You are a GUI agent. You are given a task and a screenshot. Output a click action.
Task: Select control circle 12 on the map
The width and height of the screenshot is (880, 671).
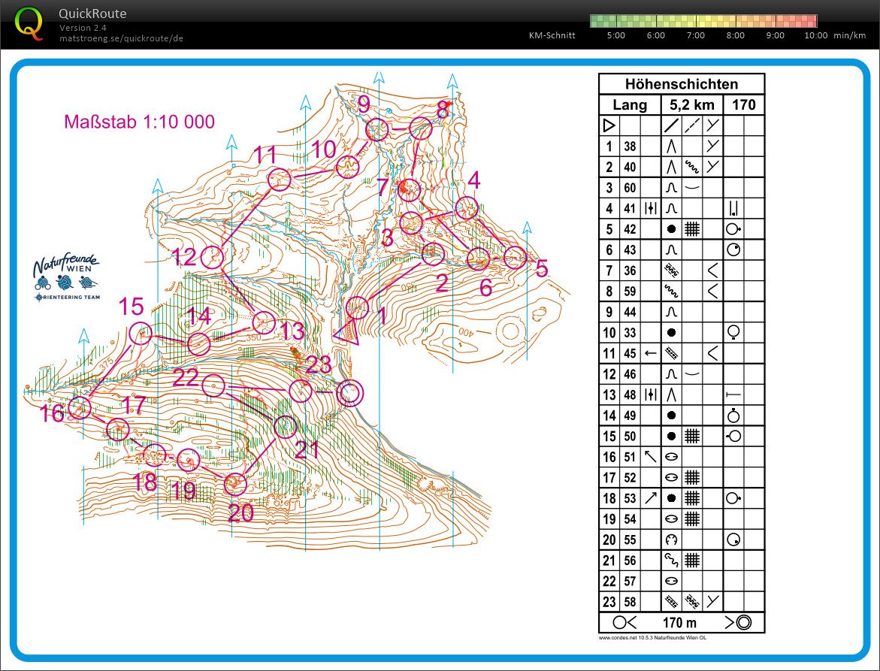coord(212,257)
